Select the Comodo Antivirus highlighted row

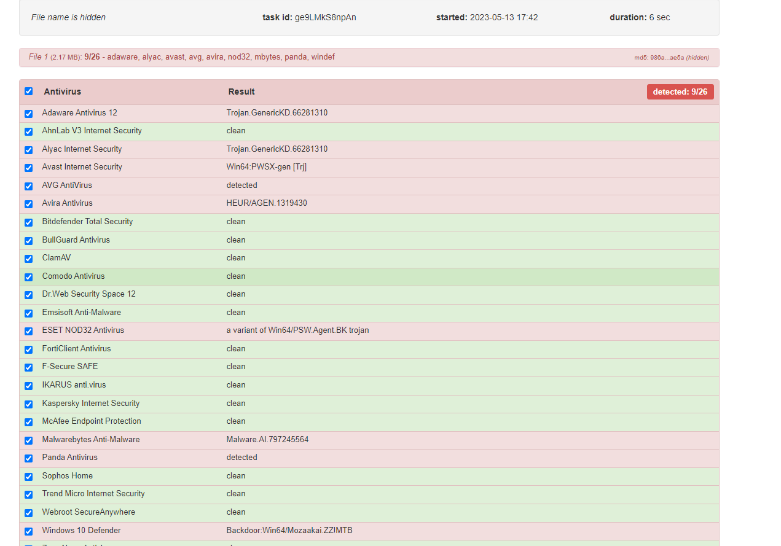[369, 276]
